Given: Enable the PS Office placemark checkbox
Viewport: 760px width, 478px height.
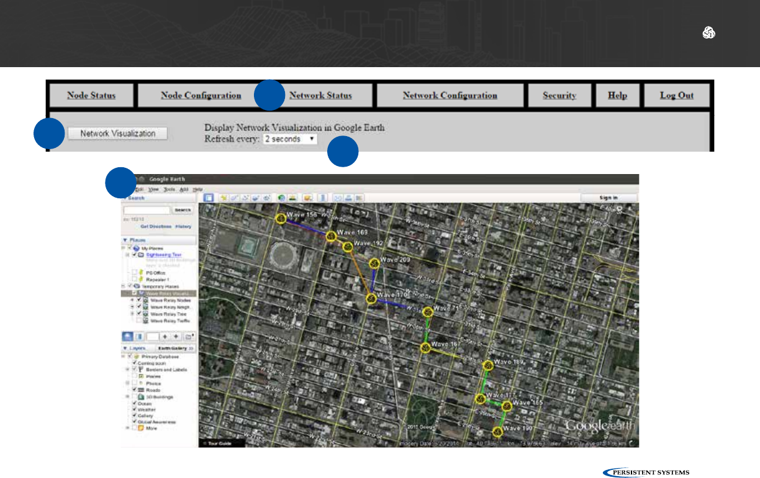Looking at the screenshot, I should pos(134,272).
